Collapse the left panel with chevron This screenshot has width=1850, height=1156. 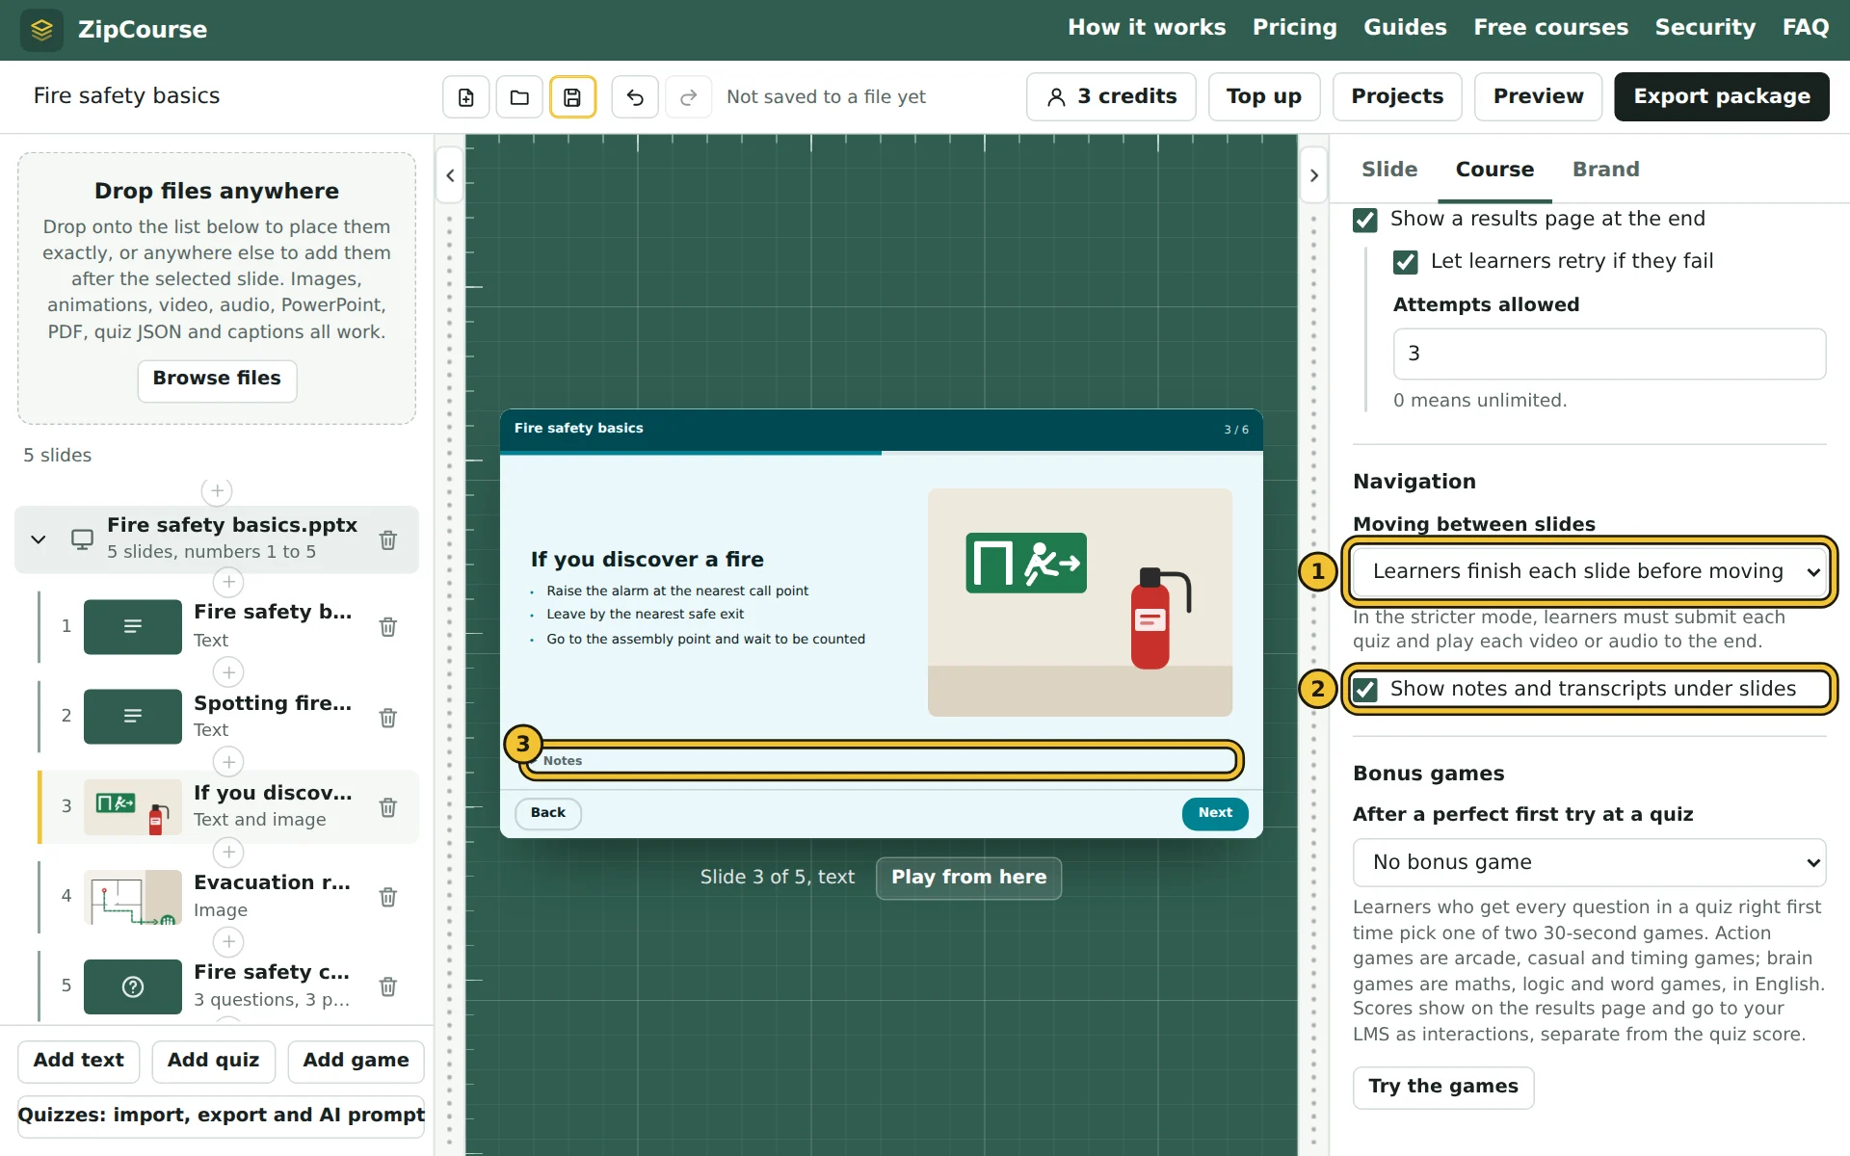(x=450, y=175)
